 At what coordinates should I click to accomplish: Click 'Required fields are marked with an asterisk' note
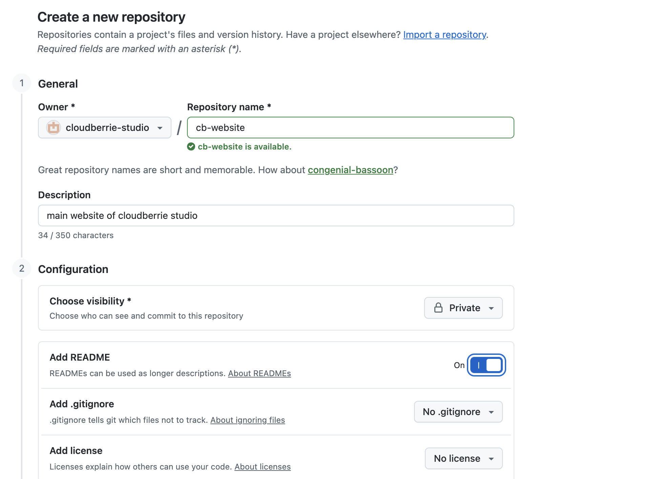[x=139, y=49]
